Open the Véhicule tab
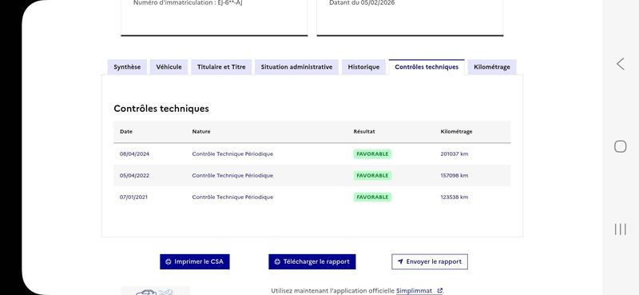The height and width of the screenshot is (295, 639). [169, 67]
